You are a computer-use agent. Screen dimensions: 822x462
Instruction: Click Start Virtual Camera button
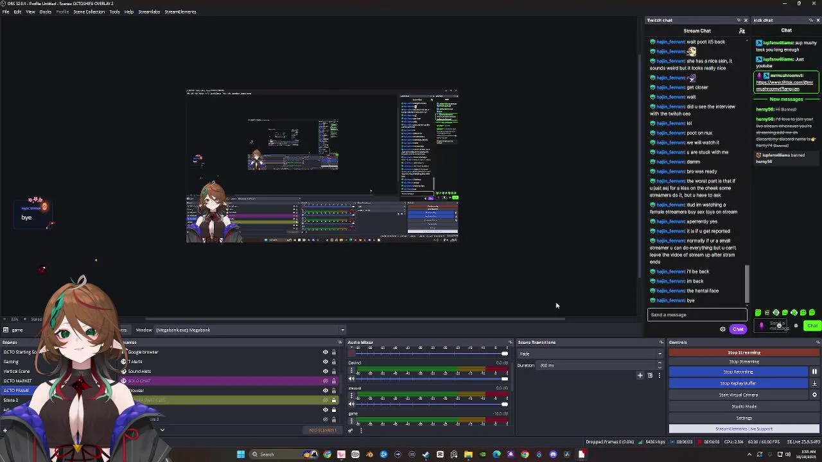point(739,395)
